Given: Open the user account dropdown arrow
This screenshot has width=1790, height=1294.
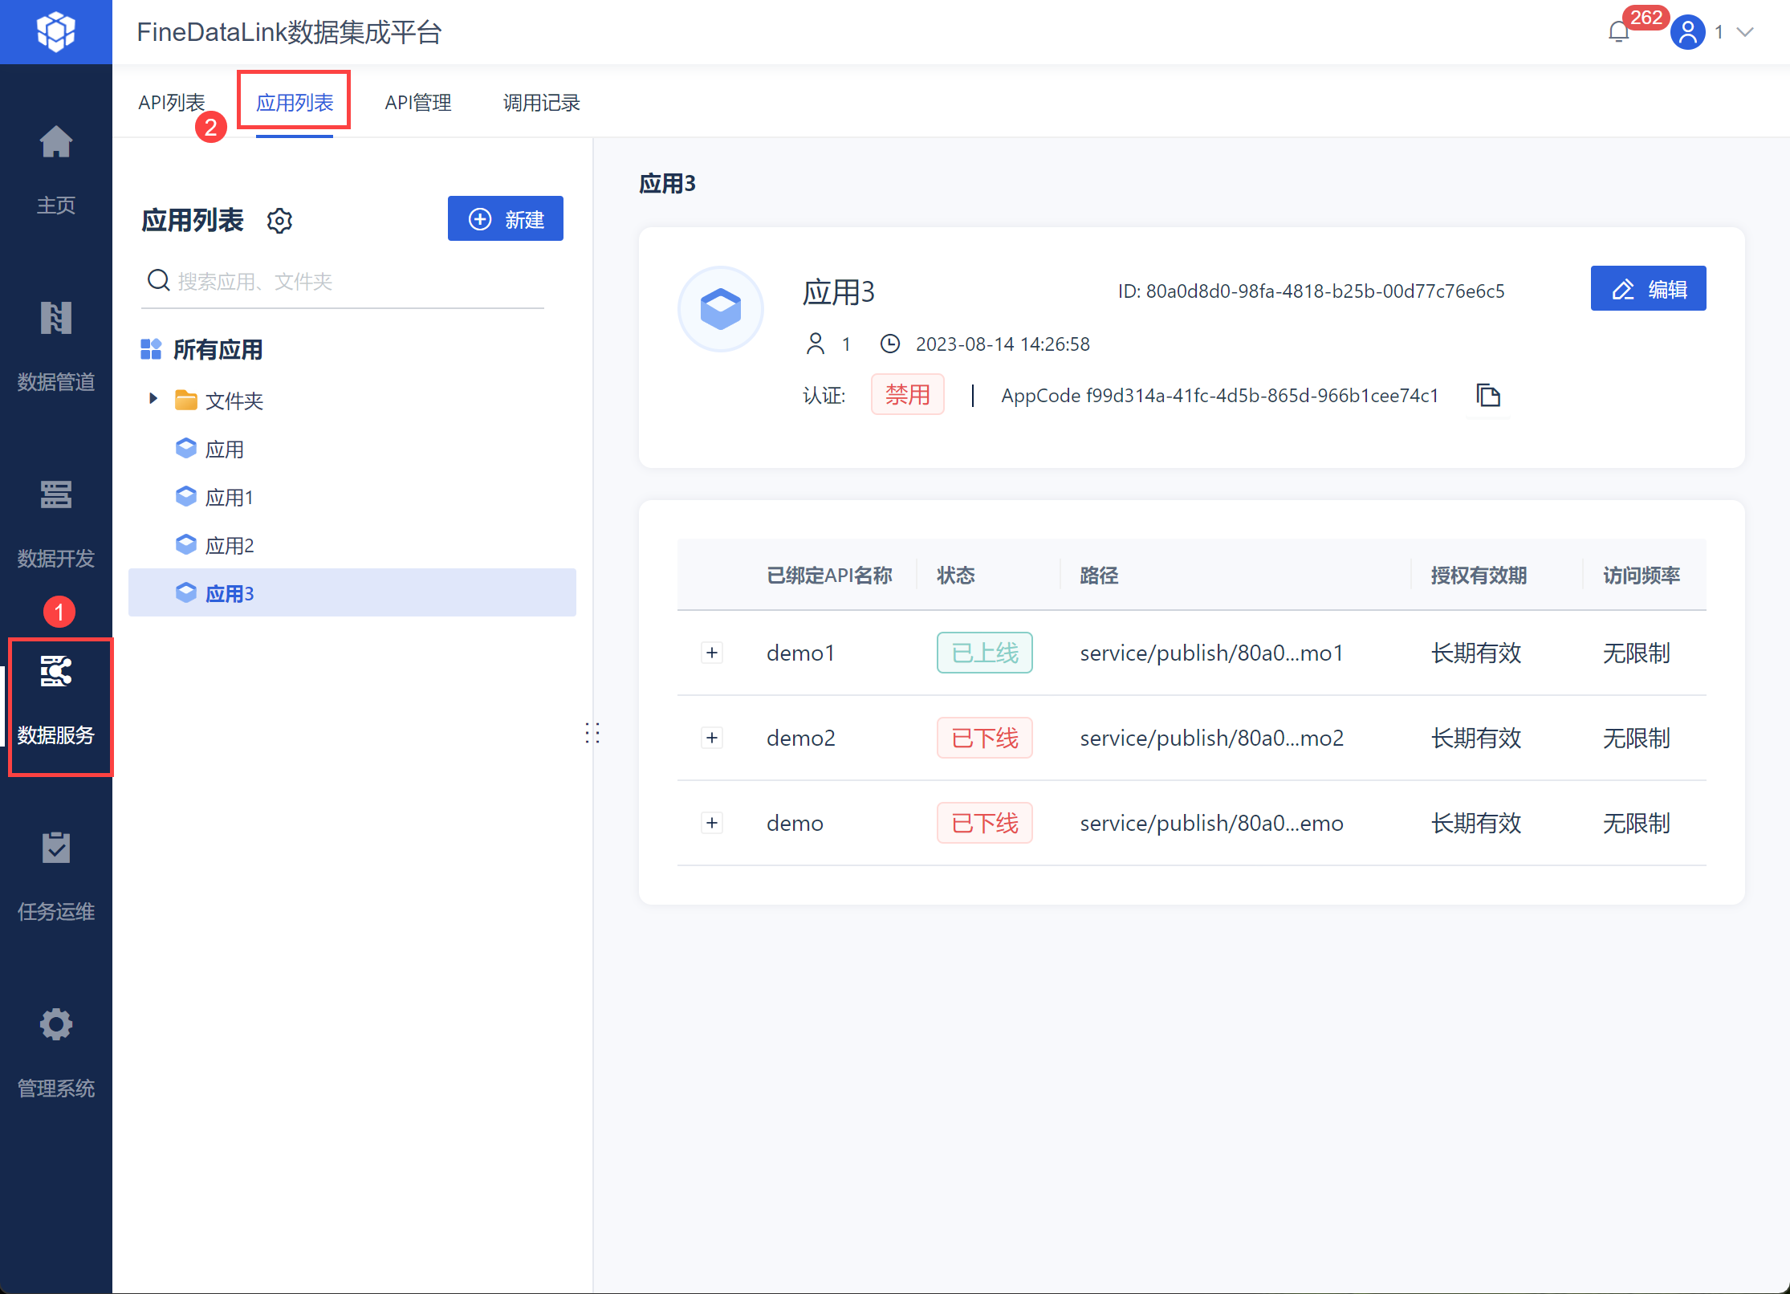Looking at the screenshot, I should (x=1744, y=32).
